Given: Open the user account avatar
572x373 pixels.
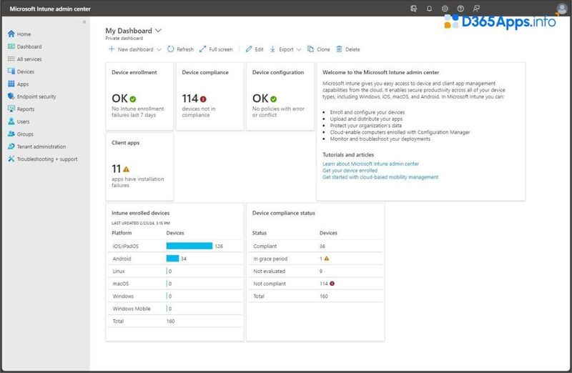Looking at the screenshot, I should pos(561,9).
